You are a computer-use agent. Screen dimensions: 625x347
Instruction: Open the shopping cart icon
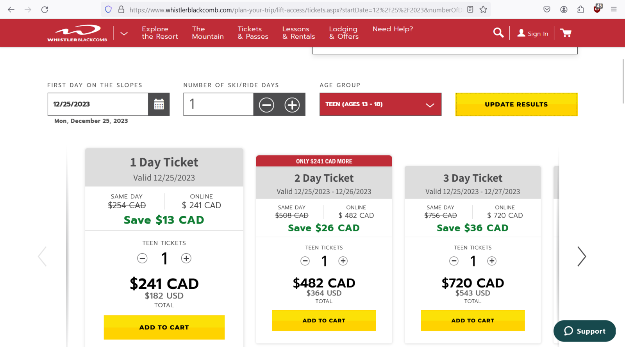pyautogui.click(x=566, y=33)
